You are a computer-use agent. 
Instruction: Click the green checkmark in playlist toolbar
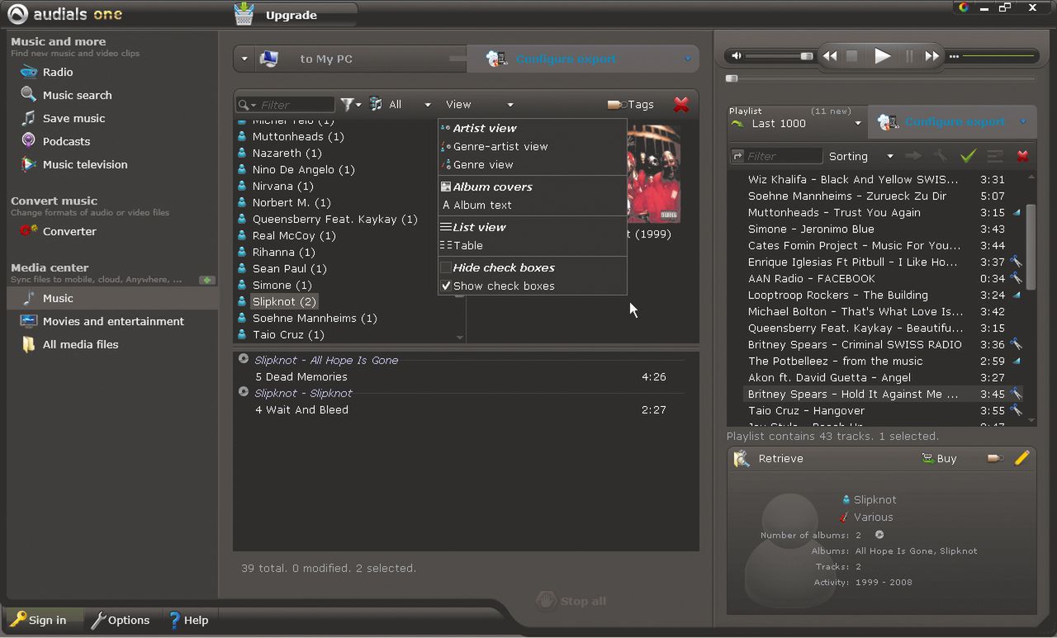coord(968,155)
